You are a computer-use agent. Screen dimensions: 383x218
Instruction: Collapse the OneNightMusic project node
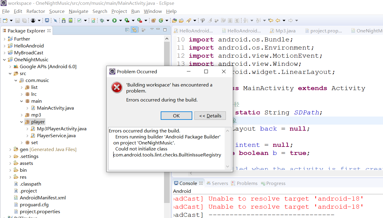5,60
